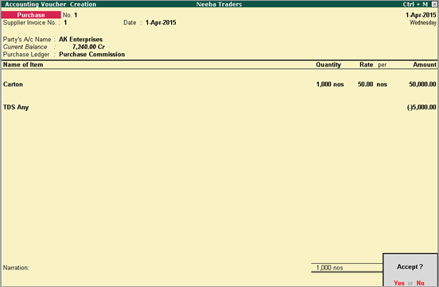Screen dimensions: 439x287
Task: Click the voucher date at top right
Action: click(x=421, y=15)
